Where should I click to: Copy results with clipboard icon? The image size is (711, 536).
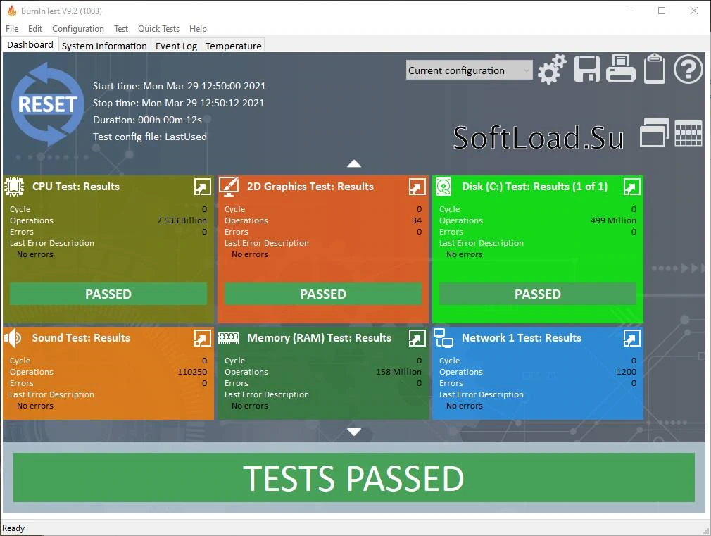click(x=655, y=69)
